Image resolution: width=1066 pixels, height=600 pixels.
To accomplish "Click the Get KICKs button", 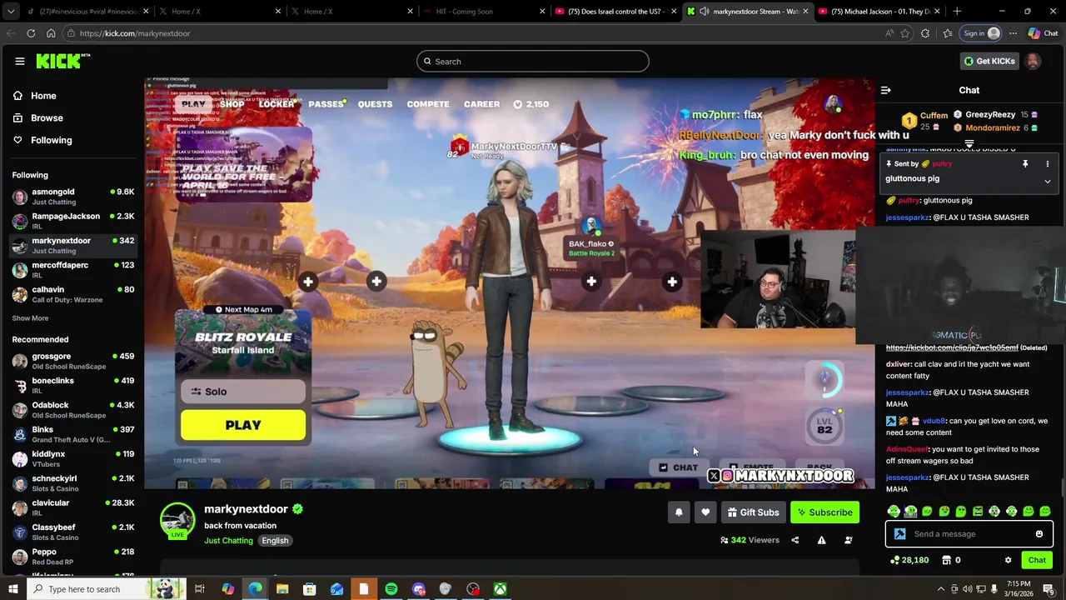I will point(989,61).
